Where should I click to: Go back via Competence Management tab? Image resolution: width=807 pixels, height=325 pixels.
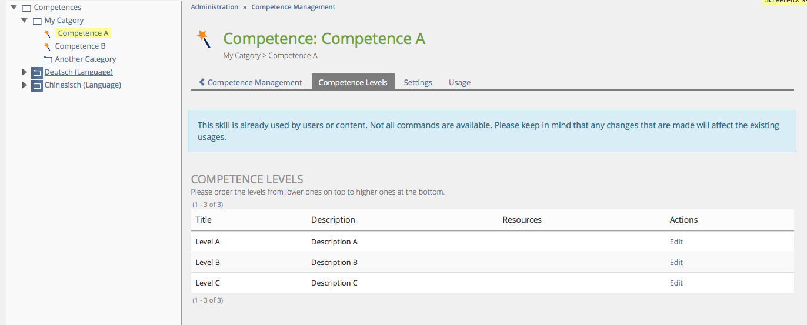coord(251,82)
